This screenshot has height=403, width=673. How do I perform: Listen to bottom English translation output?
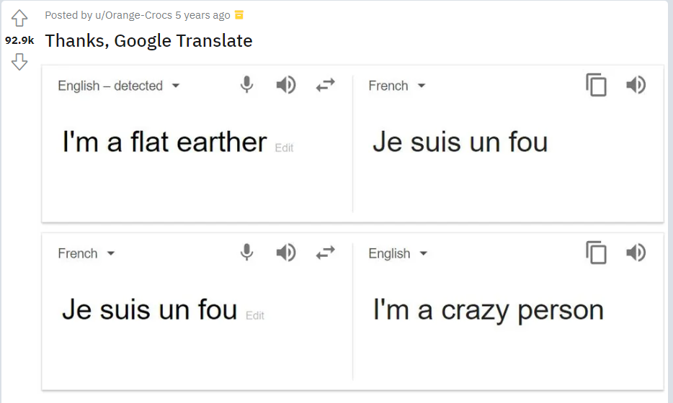636,253
